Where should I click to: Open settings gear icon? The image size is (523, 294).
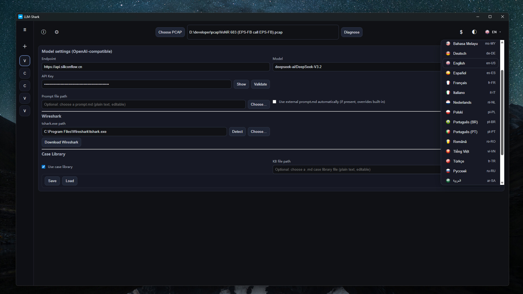point(57,32)
